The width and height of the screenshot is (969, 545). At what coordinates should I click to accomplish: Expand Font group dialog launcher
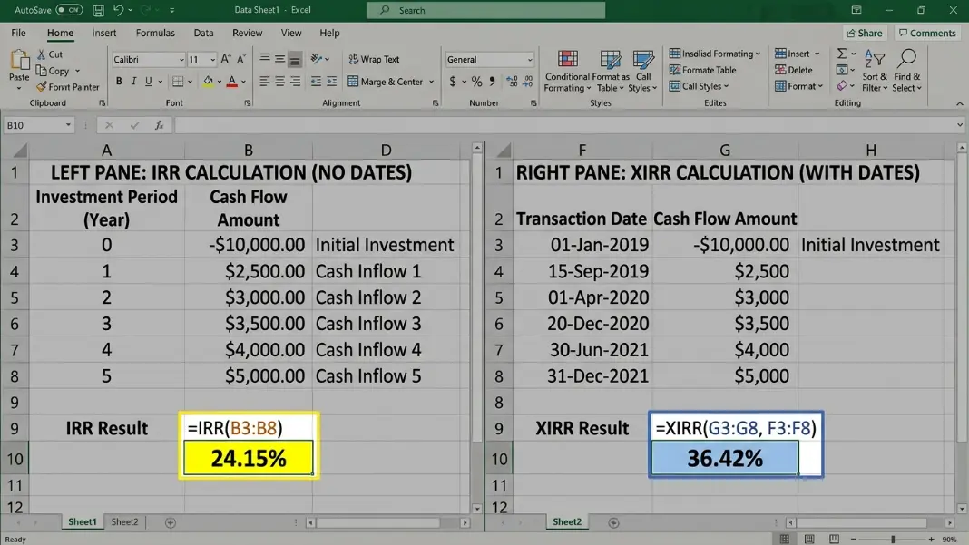(247, 103)
